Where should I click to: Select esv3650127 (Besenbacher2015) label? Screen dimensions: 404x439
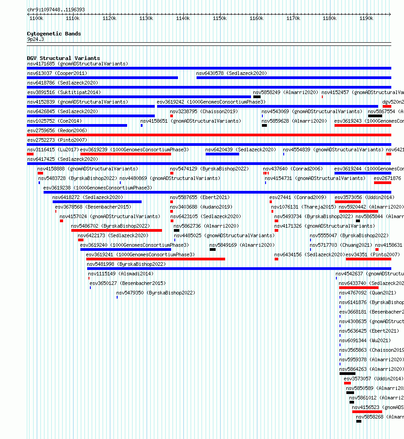point(128,283)
